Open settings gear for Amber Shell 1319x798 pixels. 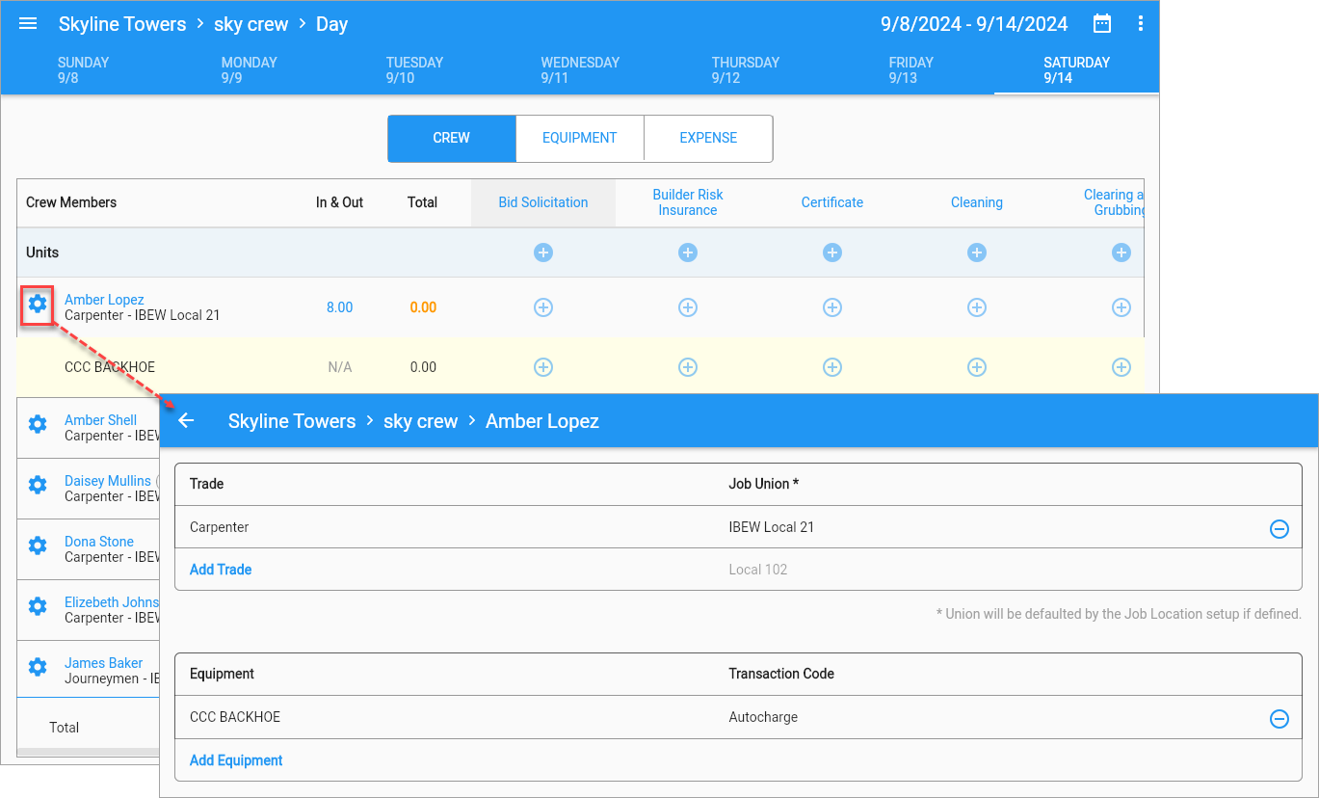(38, 424)
